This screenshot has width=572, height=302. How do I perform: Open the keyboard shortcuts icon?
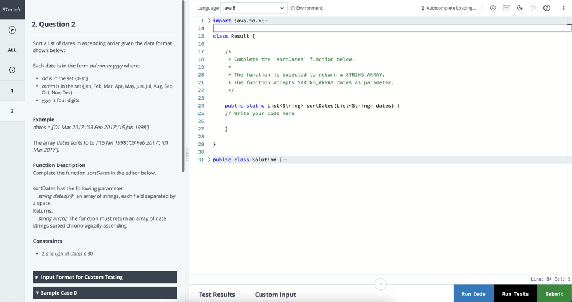click(x=506, y=8)
